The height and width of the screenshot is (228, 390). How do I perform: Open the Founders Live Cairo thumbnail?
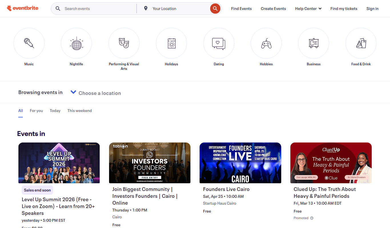point(240,163)
